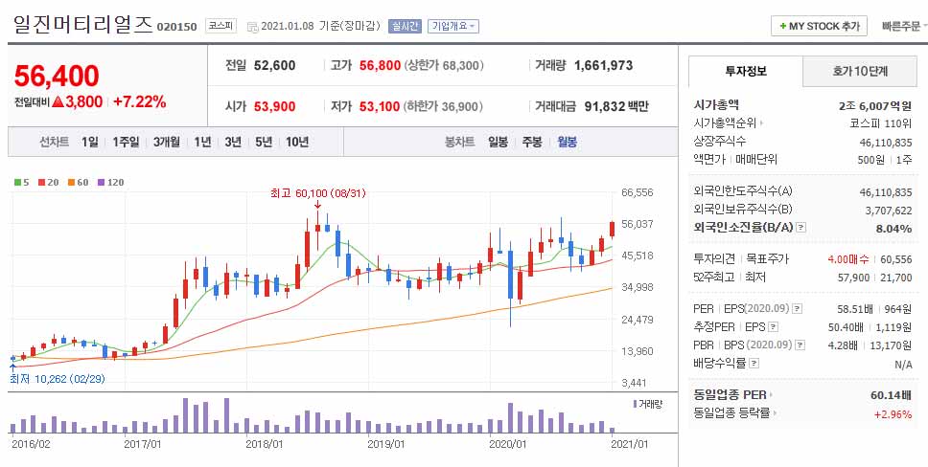Switch to the 호가10단계 tab

pos(860,72)
